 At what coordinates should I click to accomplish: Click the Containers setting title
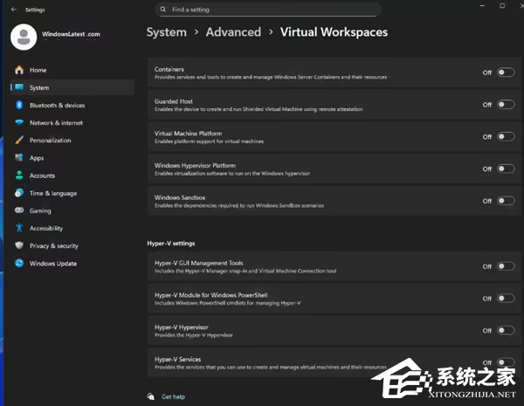click(169, 69)
